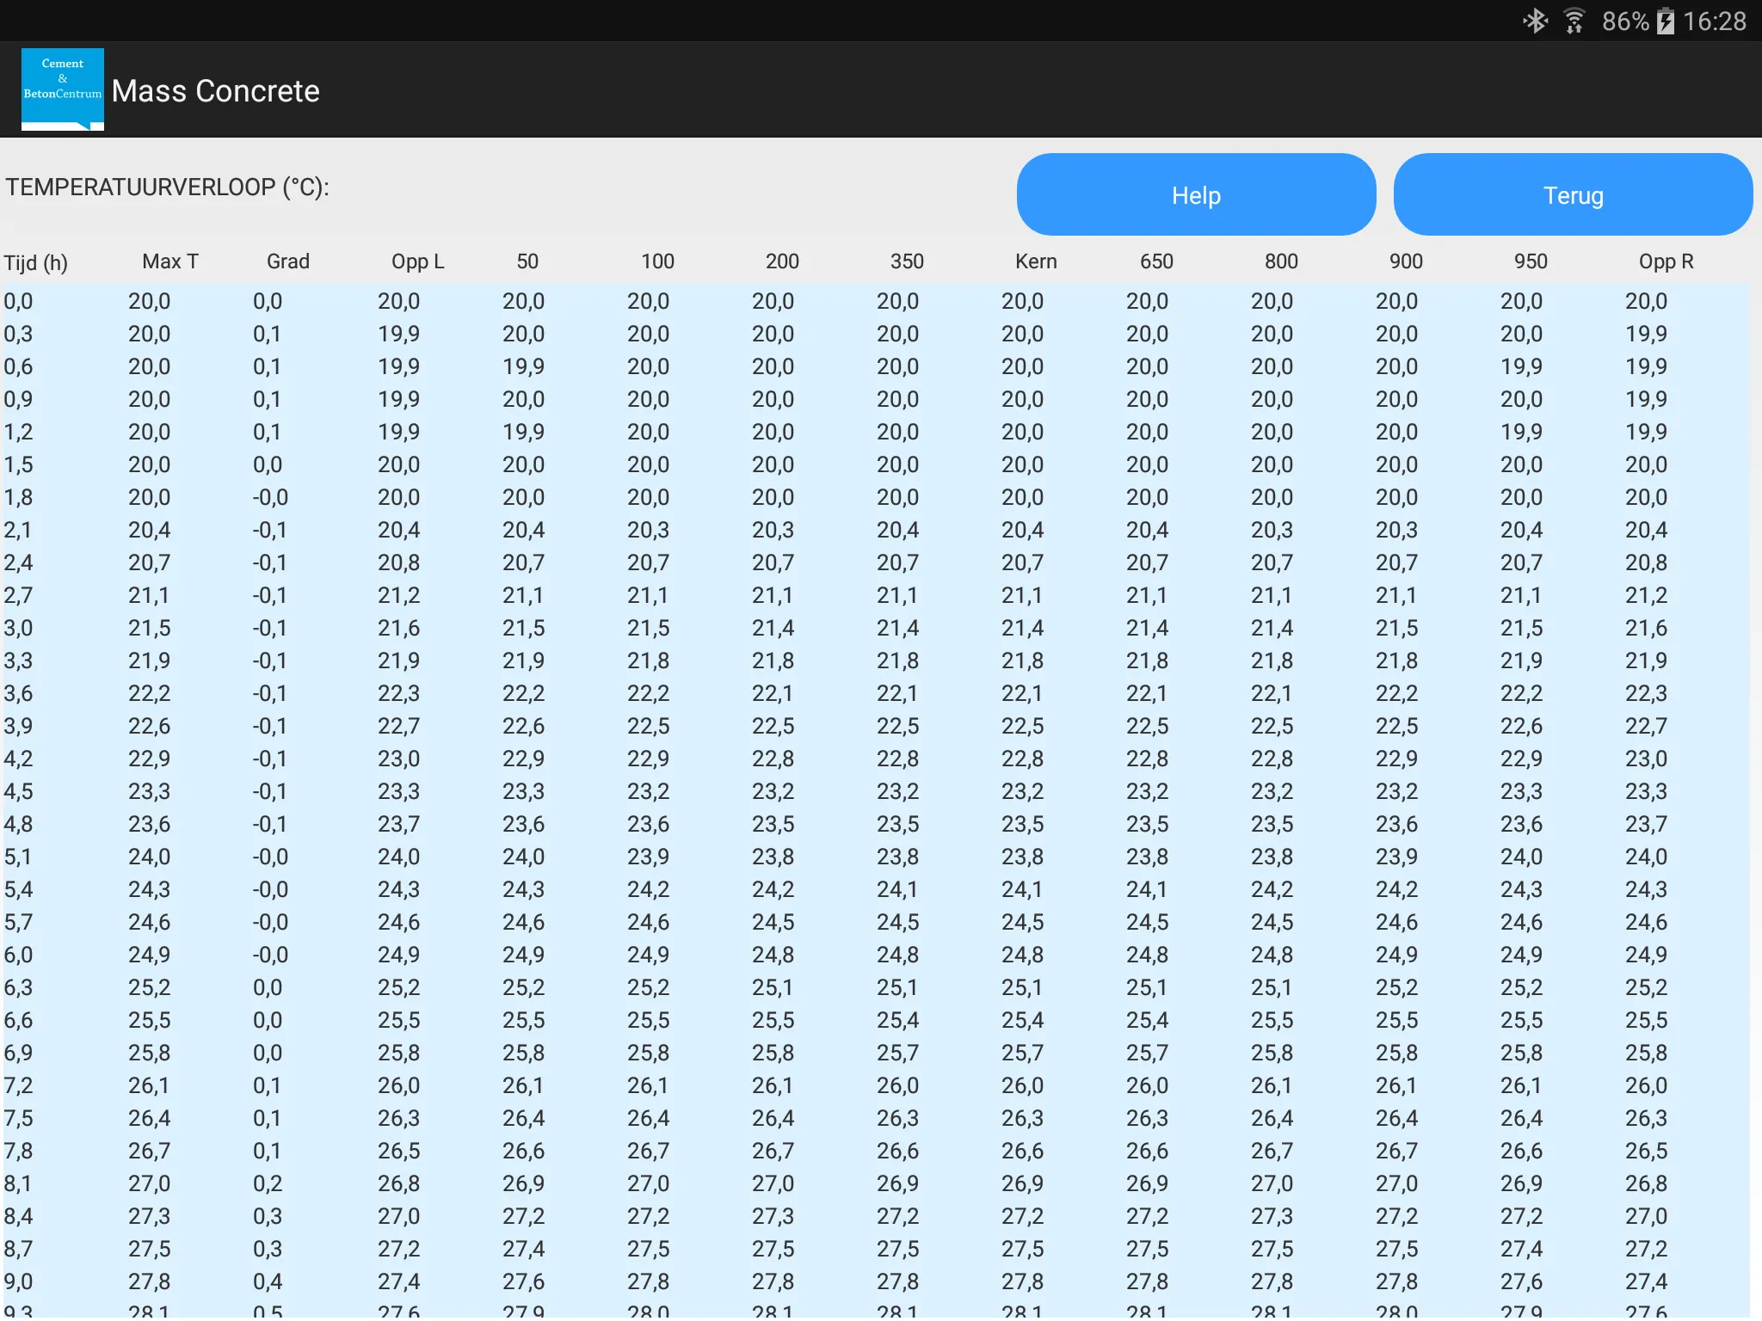The image size is (1762, 1321).
Task: Select the TEMPERATUURVERLOOP (°C) heading
Action: (167, 187)
